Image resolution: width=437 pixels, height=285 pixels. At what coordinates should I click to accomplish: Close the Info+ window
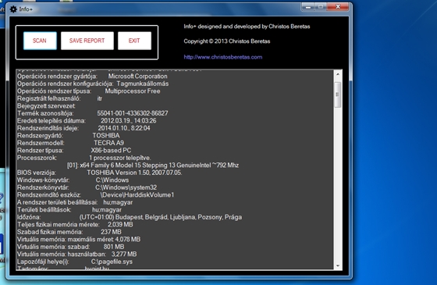click(x=338, y=7)
